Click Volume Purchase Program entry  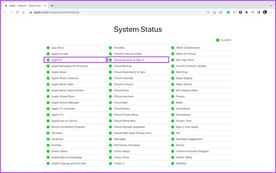[x=192, y=151]
